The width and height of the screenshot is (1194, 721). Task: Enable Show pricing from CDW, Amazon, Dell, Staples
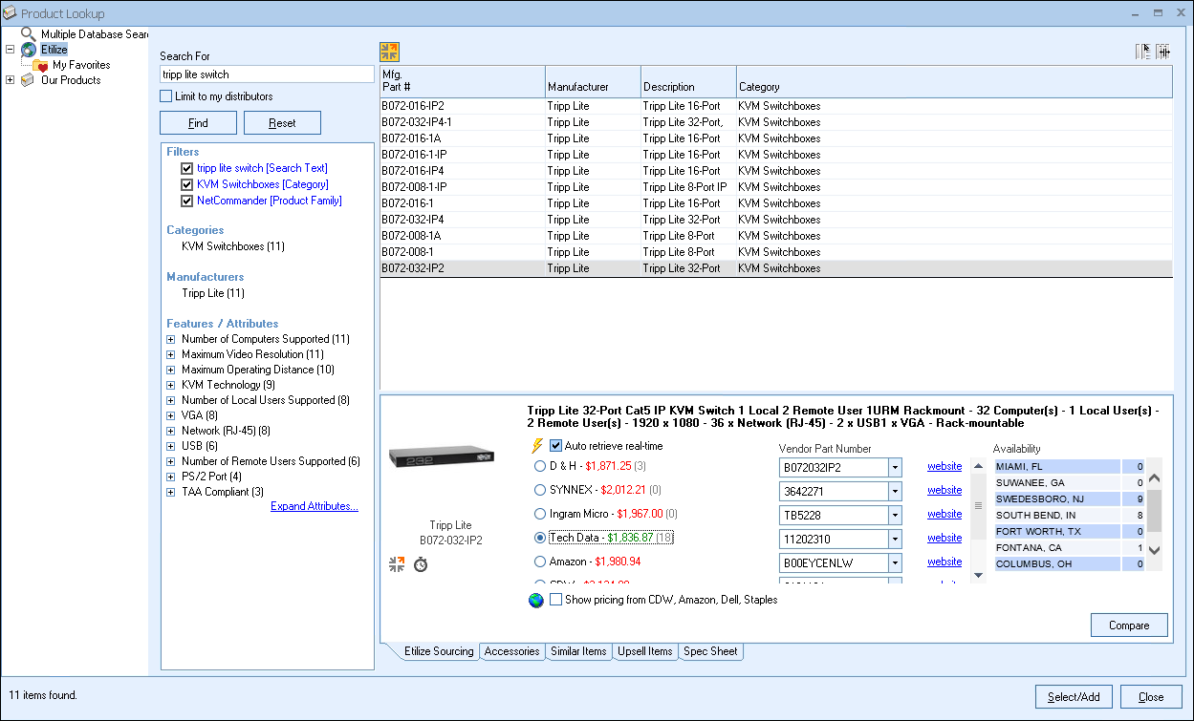555,600
